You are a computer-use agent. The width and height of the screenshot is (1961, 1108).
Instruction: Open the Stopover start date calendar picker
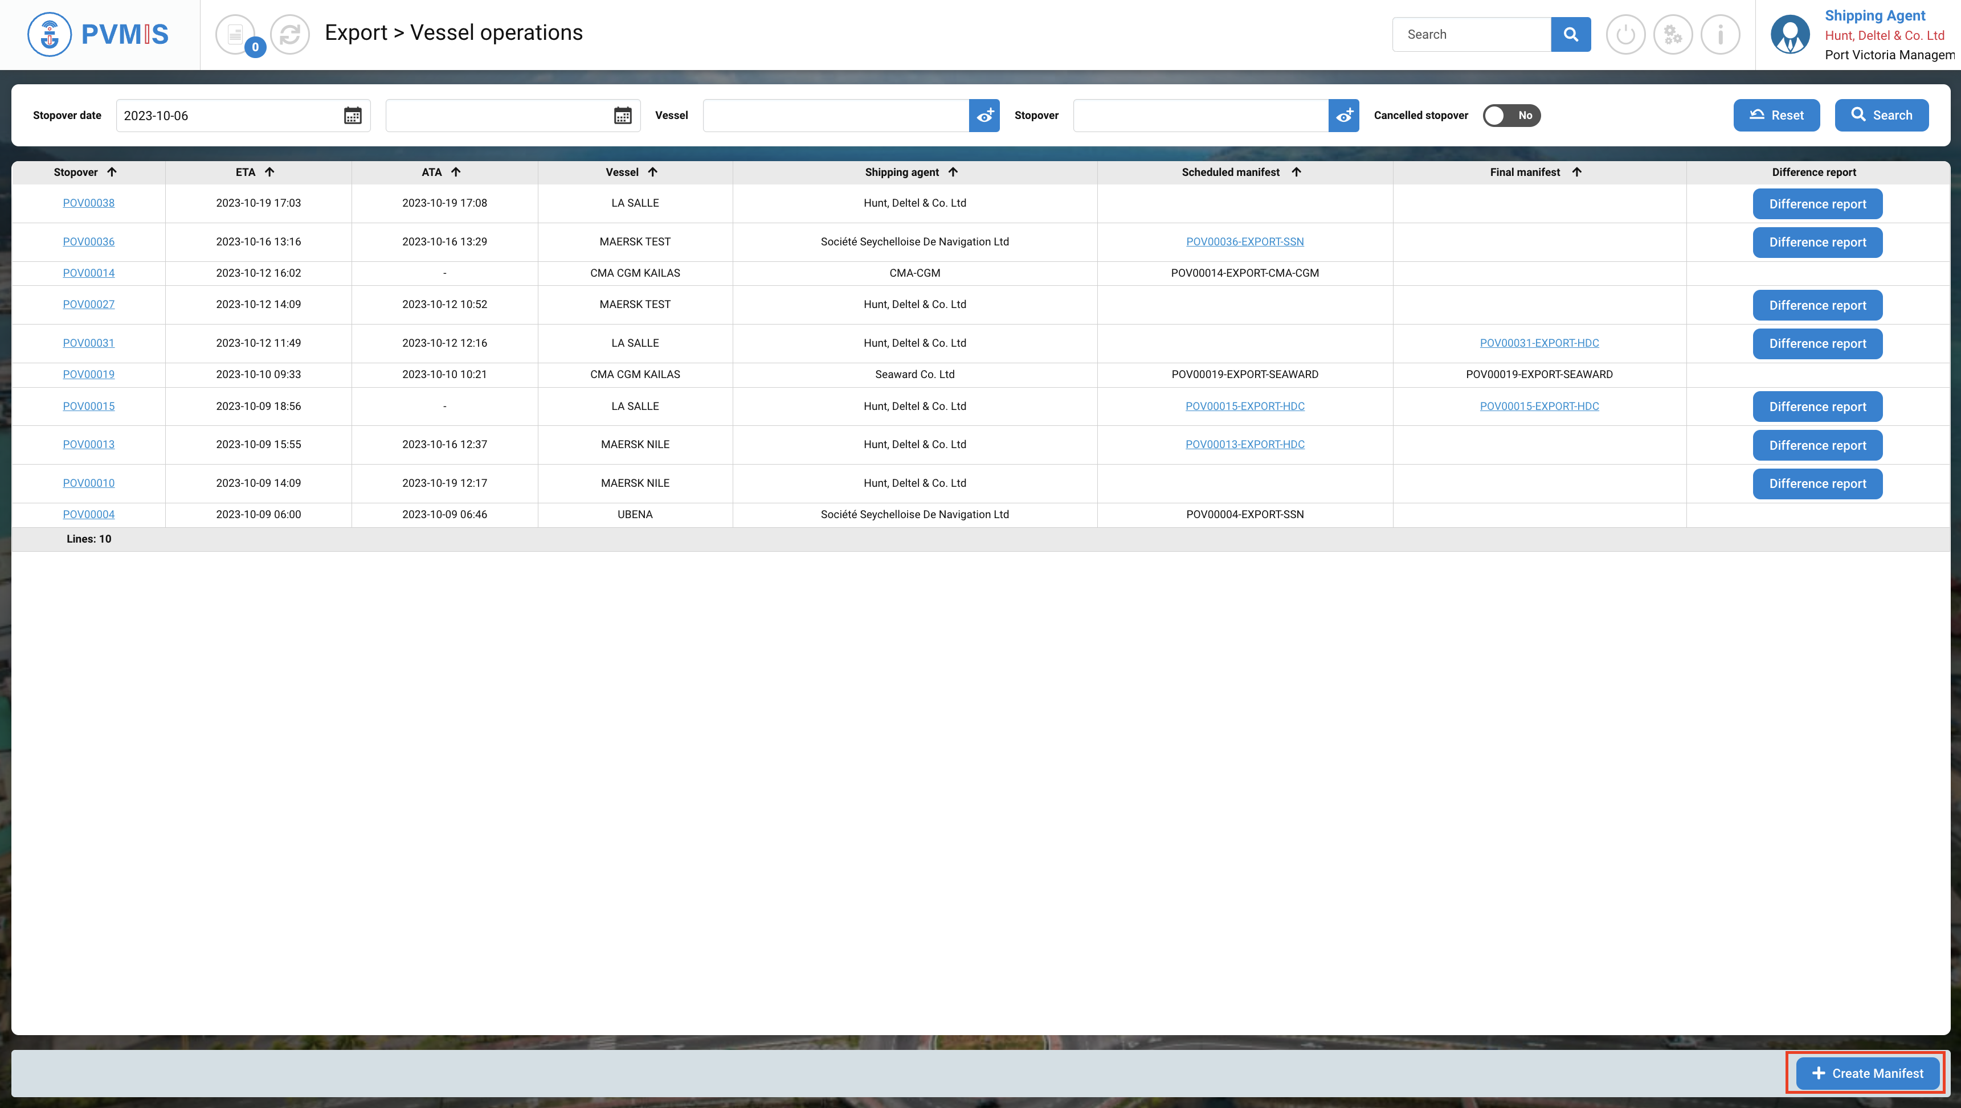tap(353, 116)
